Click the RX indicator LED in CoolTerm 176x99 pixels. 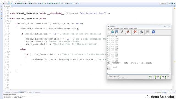pyautogui.click(x=150, y=78)
